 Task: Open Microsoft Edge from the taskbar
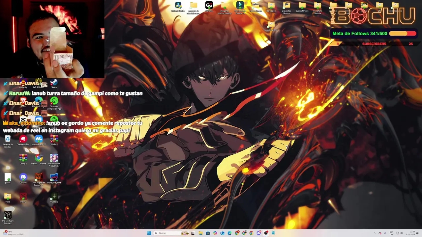(229, 233)
